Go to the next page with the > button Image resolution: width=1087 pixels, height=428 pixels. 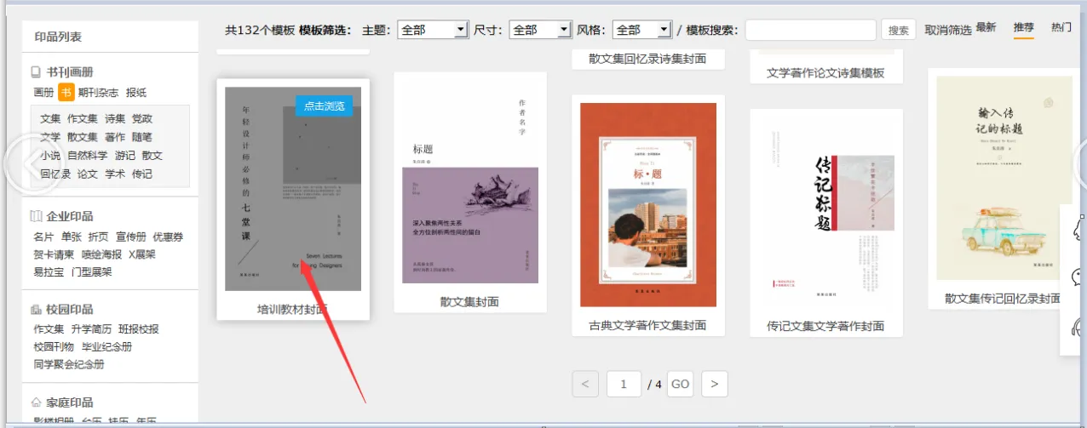coord(715,384)
